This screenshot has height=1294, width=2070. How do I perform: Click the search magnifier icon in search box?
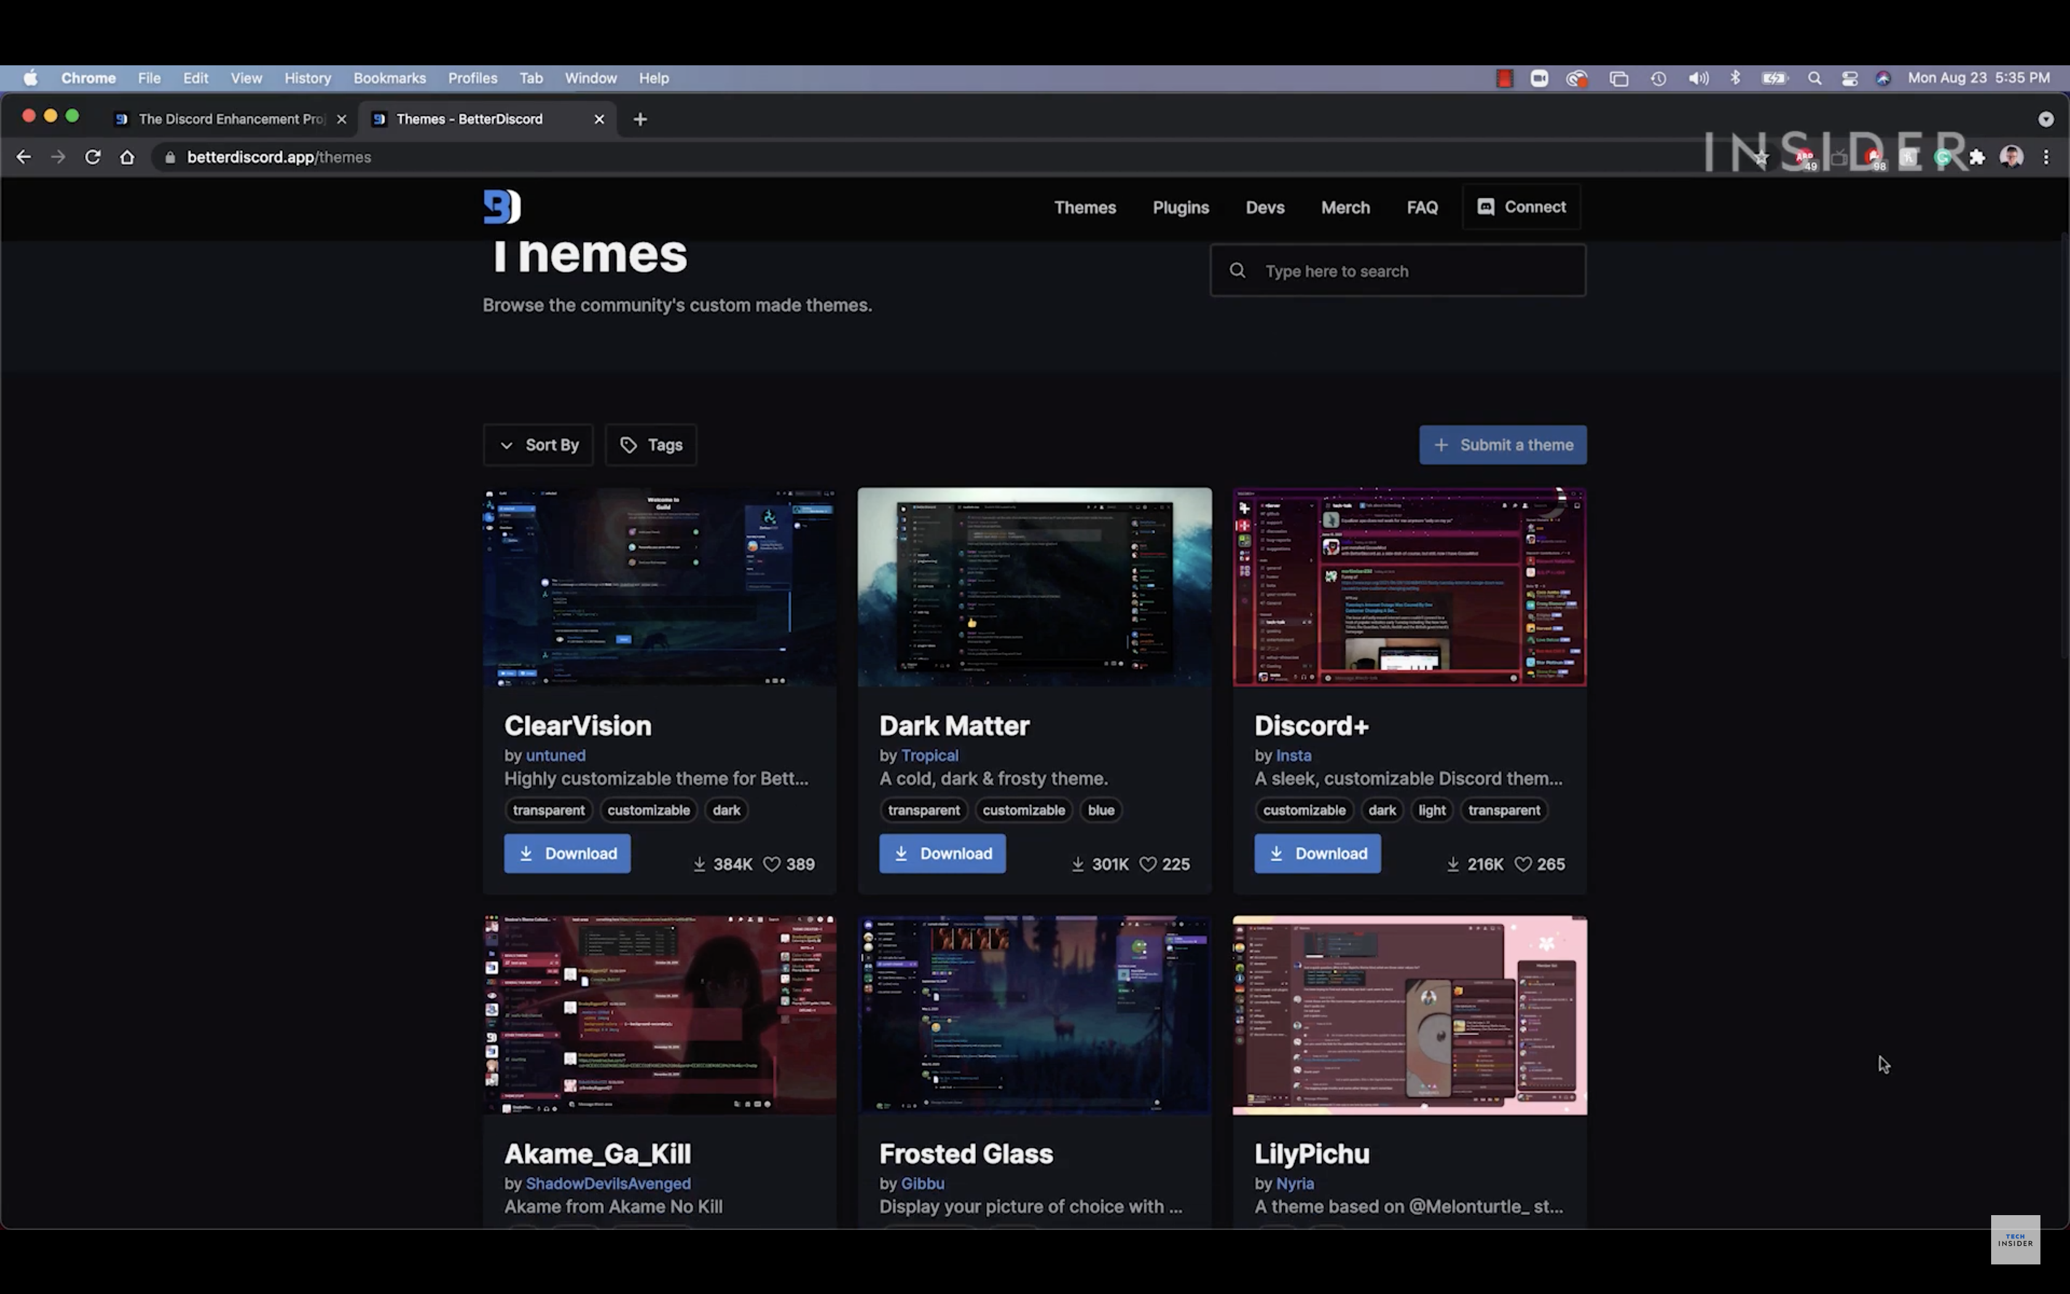[1237, 271]
